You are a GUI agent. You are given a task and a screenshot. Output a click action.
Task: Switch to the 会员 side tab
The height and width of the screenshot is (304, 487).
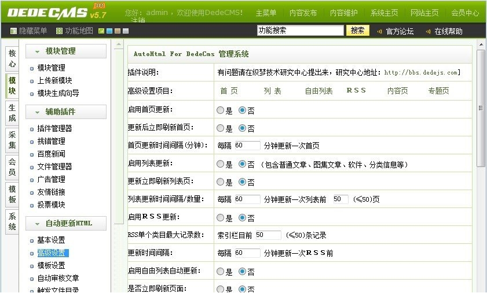point(12,166)
